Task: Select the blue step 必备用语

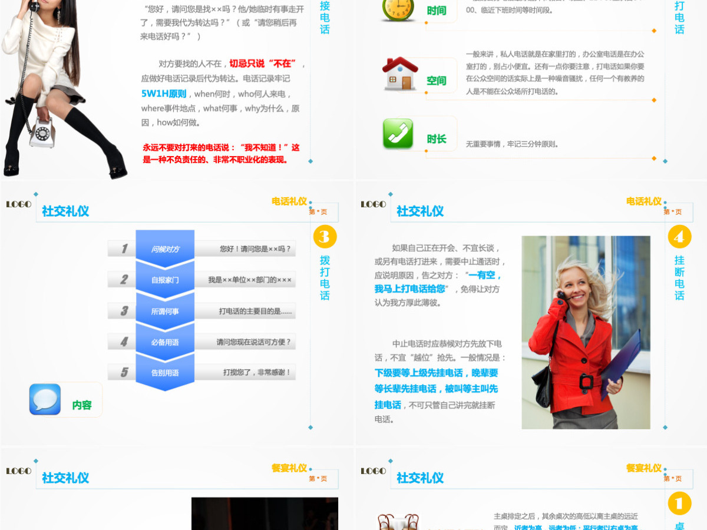Action: click(x=165, y=342)
